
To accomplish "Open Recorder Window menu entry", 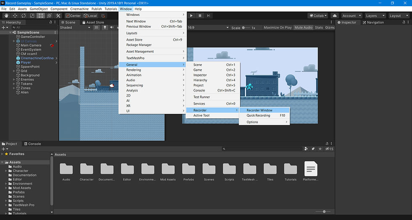I will (x=264, y=110).
